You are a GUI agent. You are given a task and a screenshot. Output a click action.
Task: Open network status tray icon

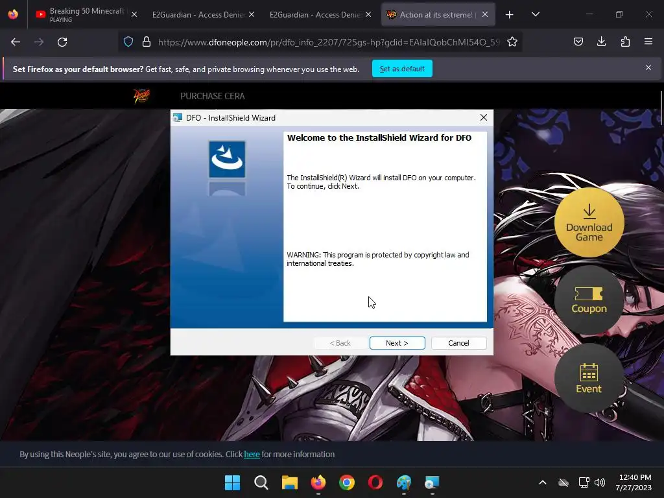(584, 482)
